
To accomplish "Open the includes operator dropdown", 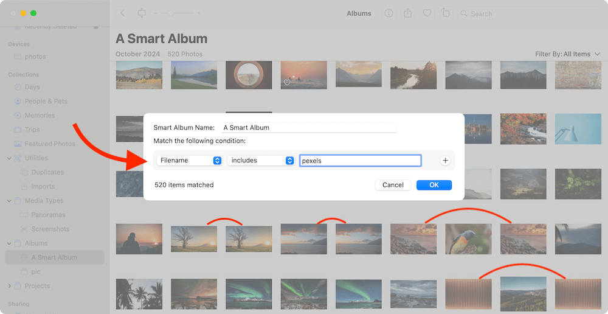I will (x=261, y=161).
